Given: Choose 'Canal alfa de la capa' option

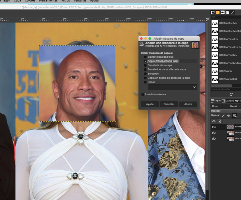Looking at the screenshot, I should [x=145, y=65].
